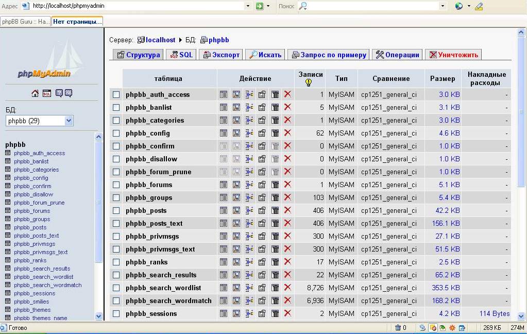This screenshot has height=334, width=527.
Task: Open the phpMyAdmin documentation question-mark icon
Action: (x=59, y=93)
